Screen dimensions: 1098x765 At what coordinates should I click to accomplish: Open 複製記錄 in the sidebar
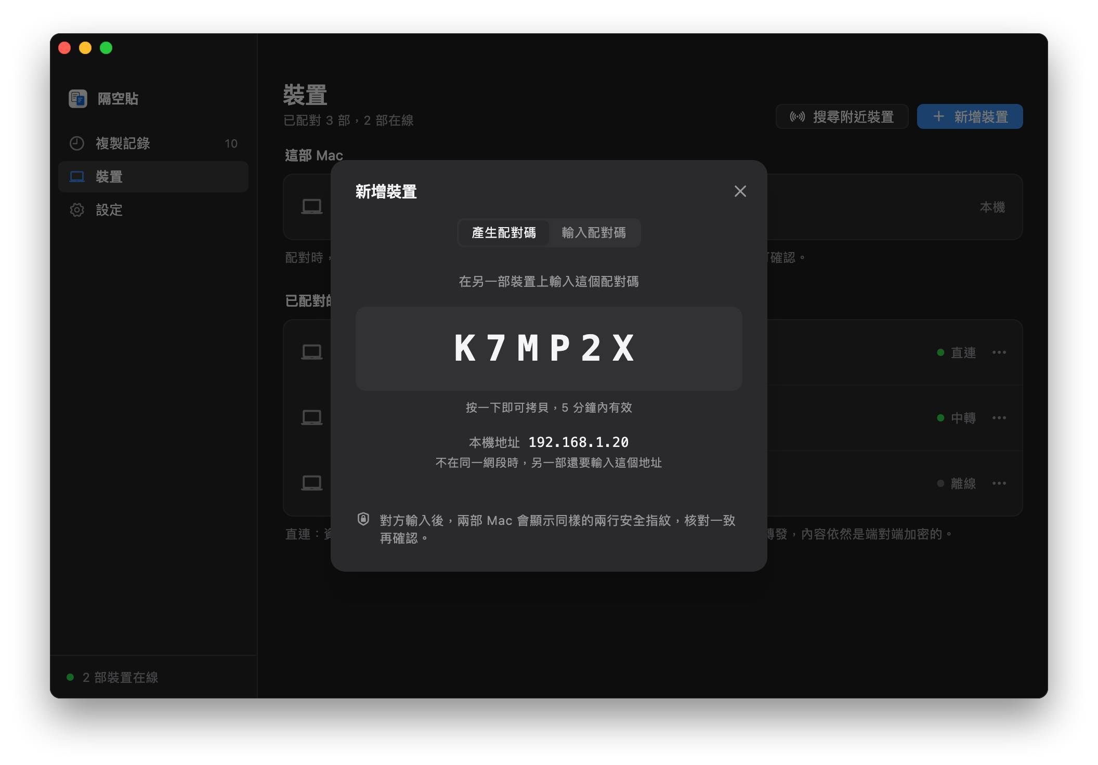click(x=153, y=143)
